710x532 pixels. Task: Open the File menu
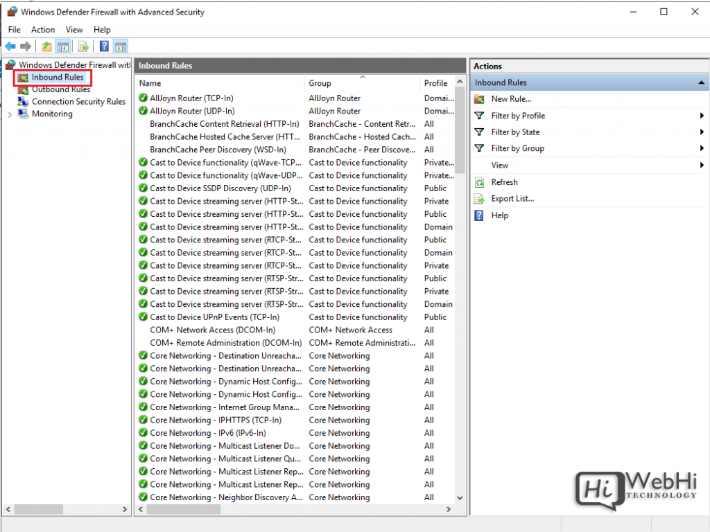tap(14, 29)
